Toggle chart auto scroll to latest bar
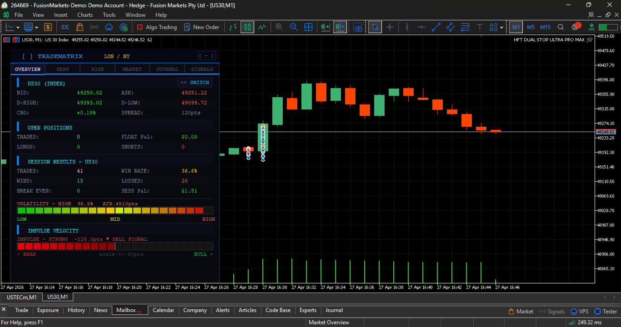 point(325,27)
